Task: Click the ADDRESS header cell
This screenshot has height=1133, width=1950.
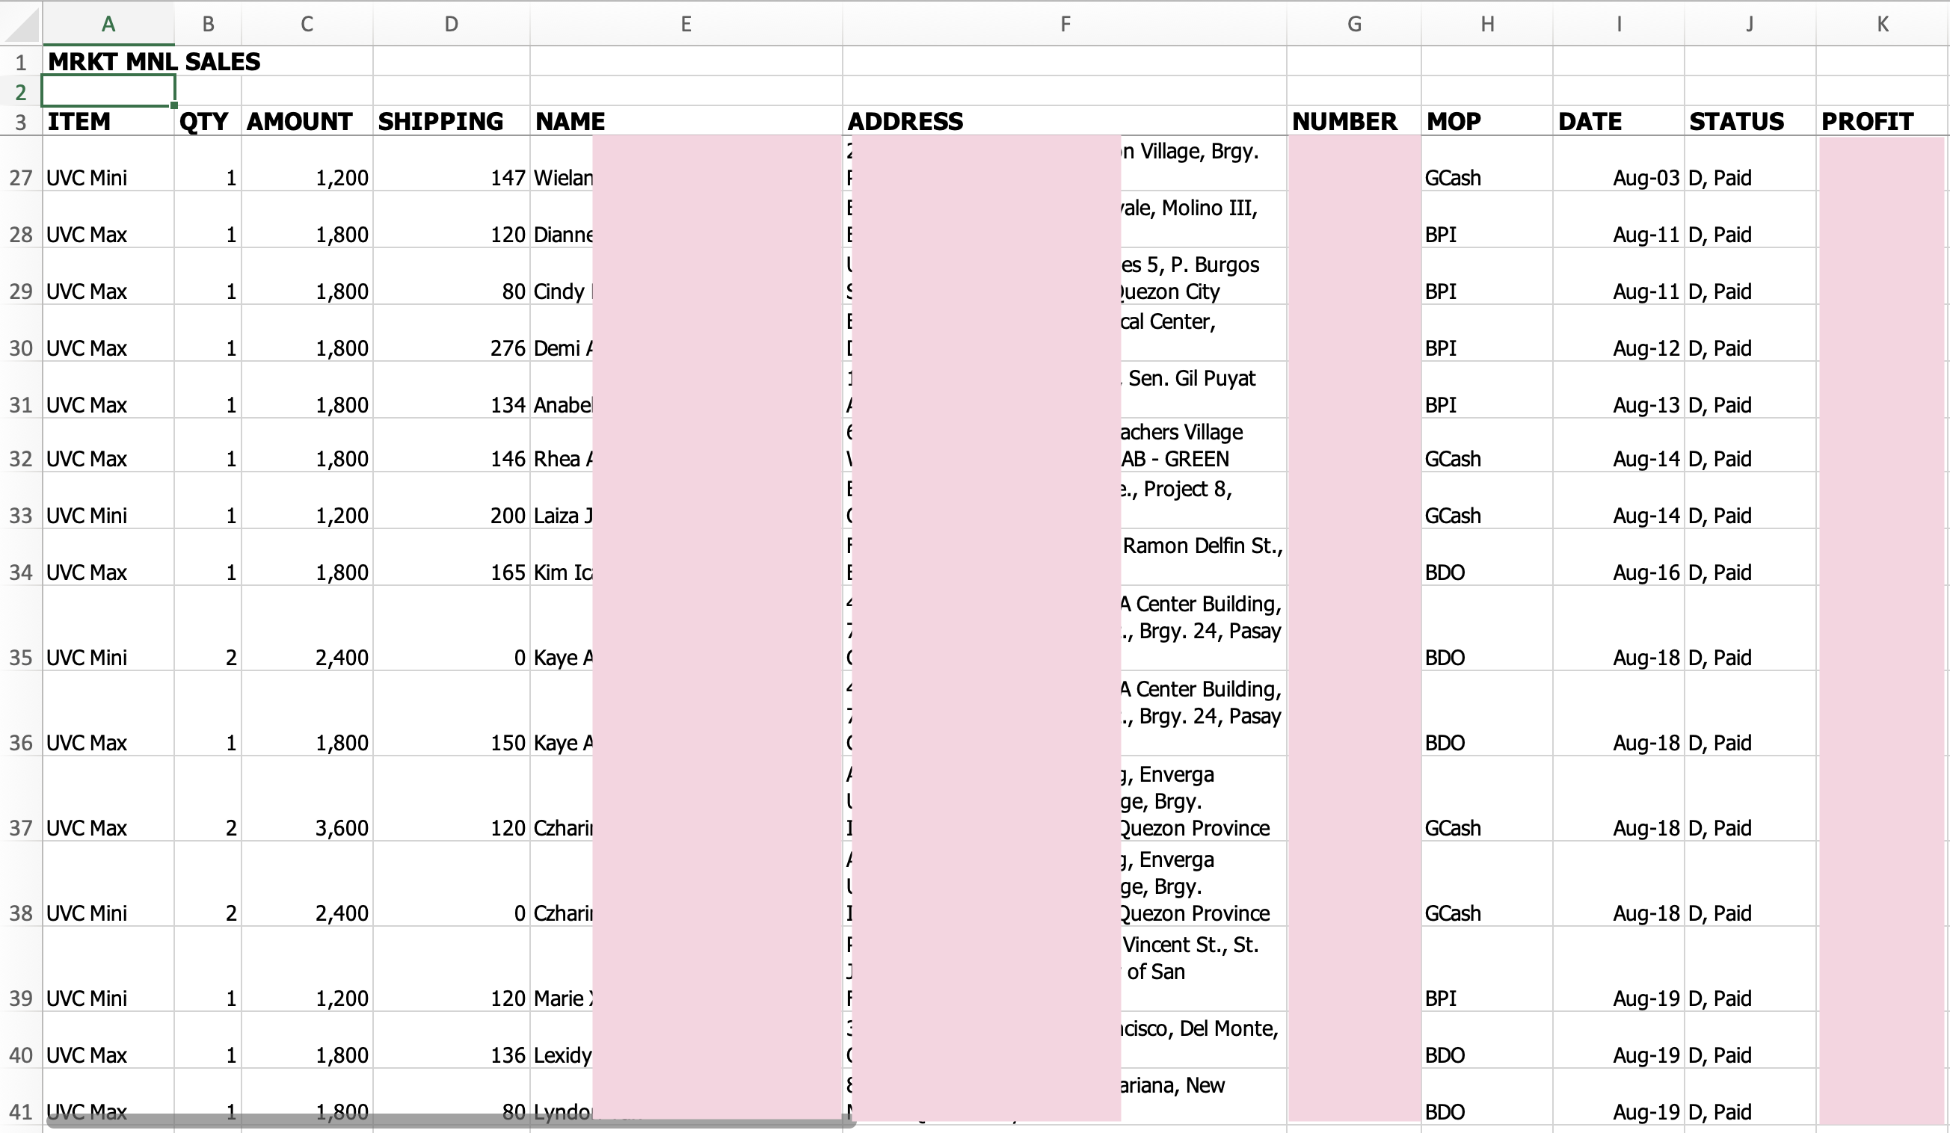Action: click(905, 121)
